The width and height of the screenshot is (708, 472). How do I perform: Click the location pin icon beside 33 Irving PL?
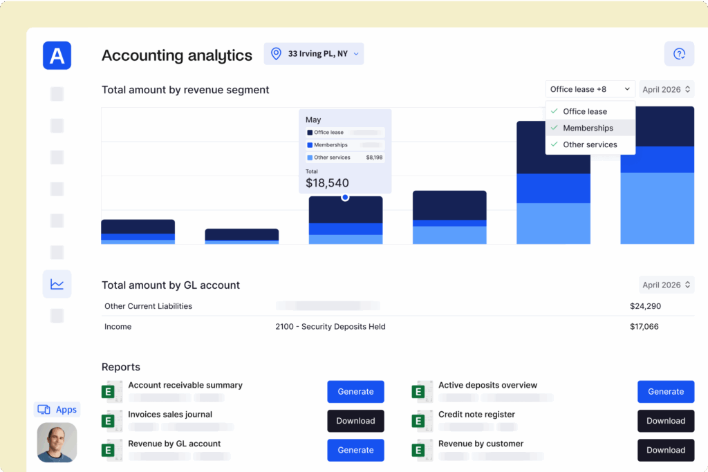275,53
